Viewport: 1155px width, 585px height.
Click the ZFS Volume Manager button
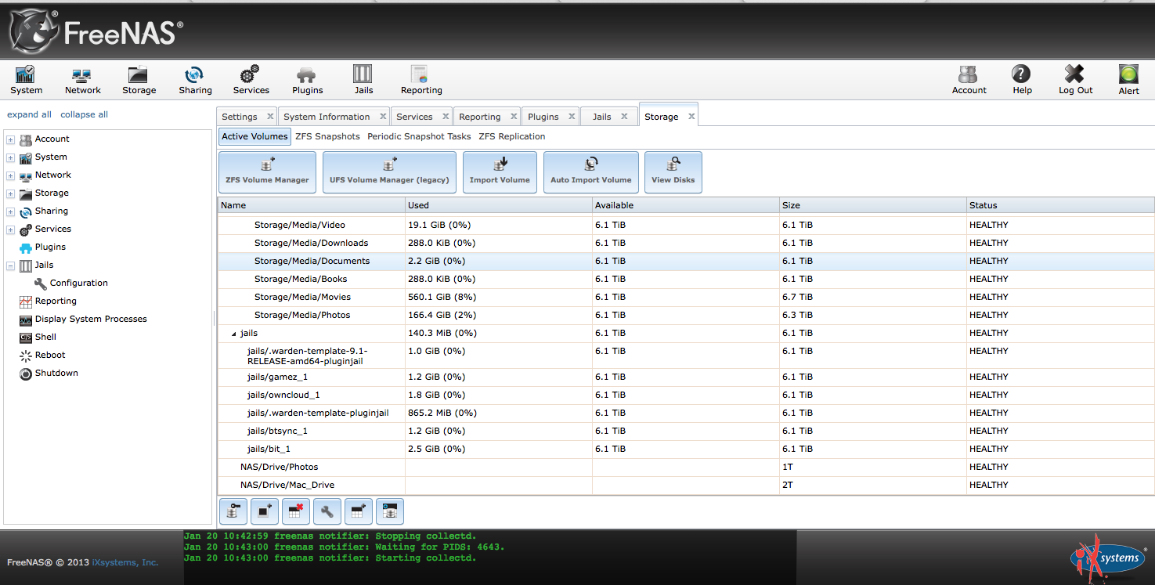[x=267, y=172]
